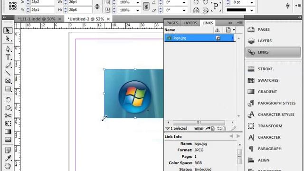Select the Rotate tool
Screen dimensions: 304x171
coord(8,100)
